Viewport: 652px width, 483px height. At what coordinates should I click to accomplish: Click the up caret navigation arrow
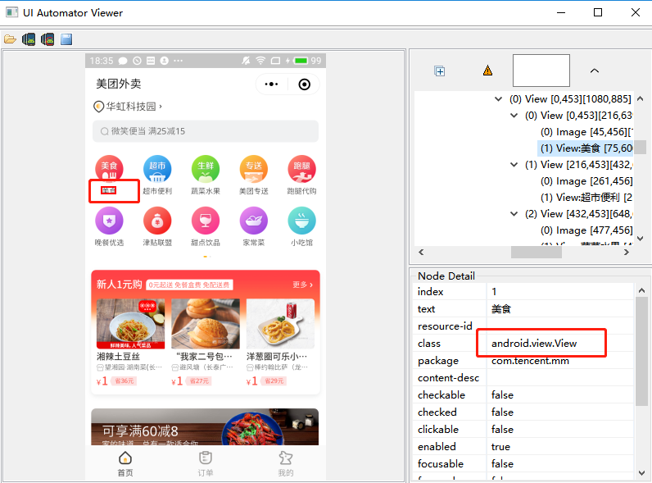[595, 71]
